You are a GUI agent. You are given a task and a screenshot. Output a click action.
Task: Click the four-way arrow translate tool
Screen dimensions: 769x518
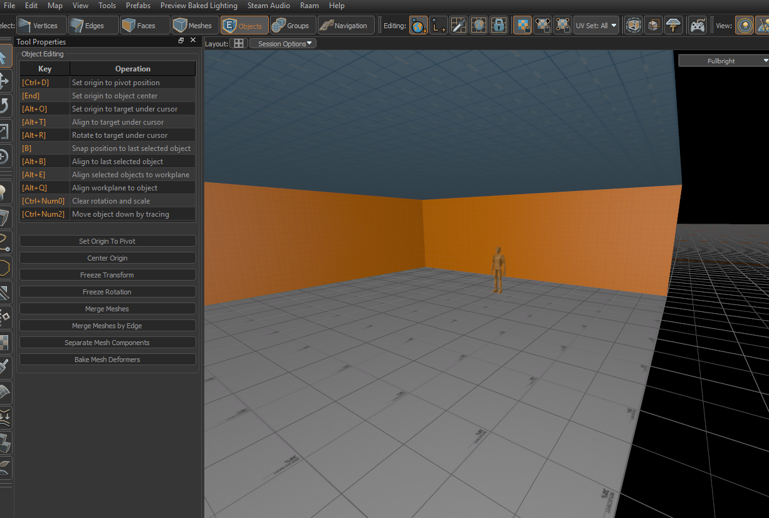4,81
